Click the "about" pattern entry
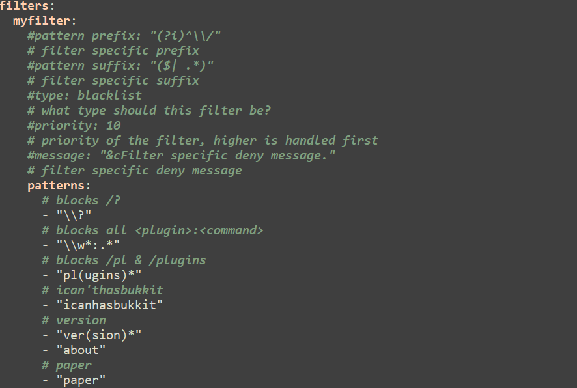 click(81, 350)
